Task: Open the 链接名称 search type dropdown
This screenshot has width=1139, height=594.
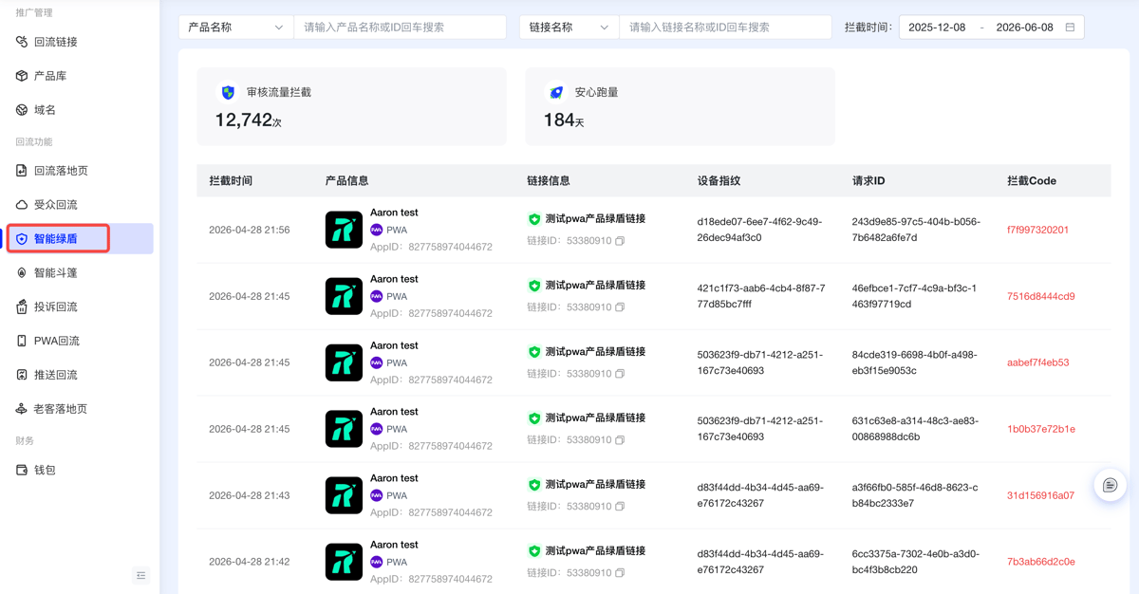Action: coord(569,28)
